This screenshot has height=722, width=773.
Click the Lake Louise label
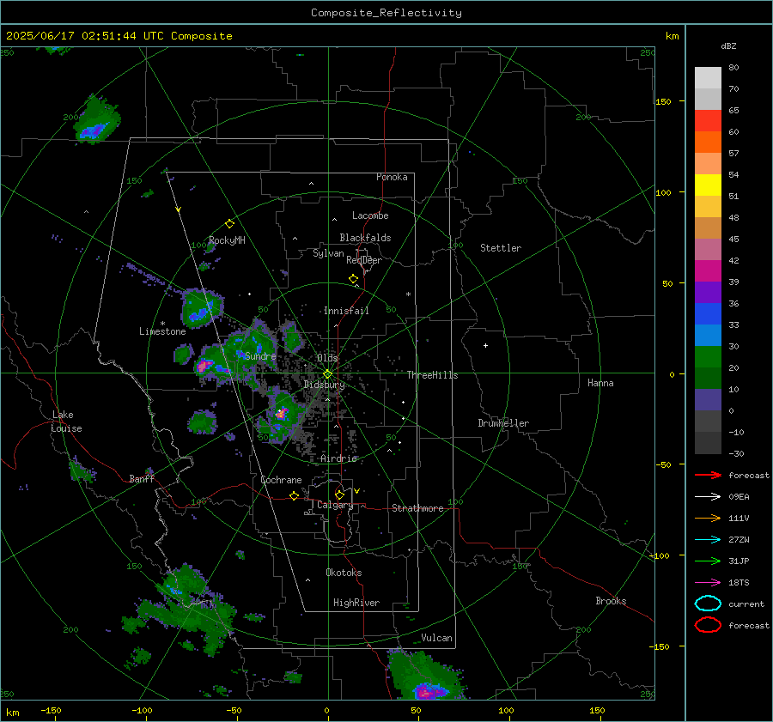[66, 422]
